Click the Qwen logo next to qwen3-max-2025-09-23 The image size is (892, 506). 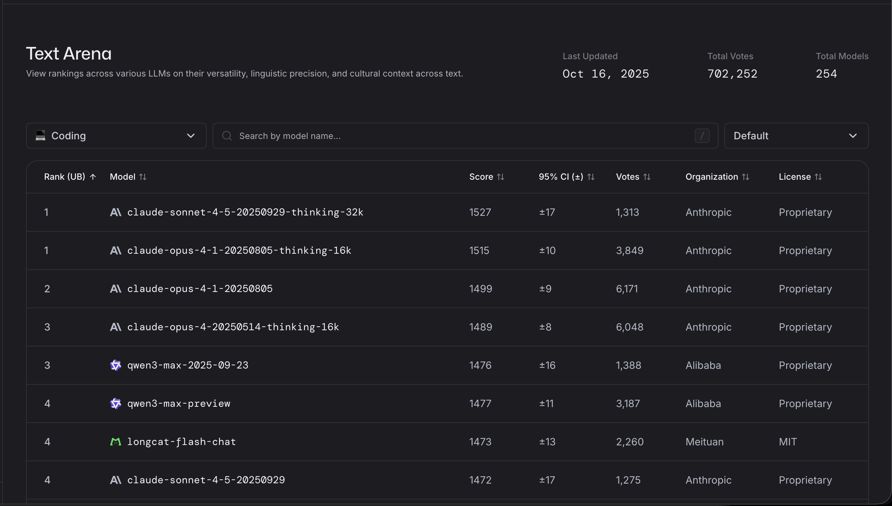click(115, 365)
